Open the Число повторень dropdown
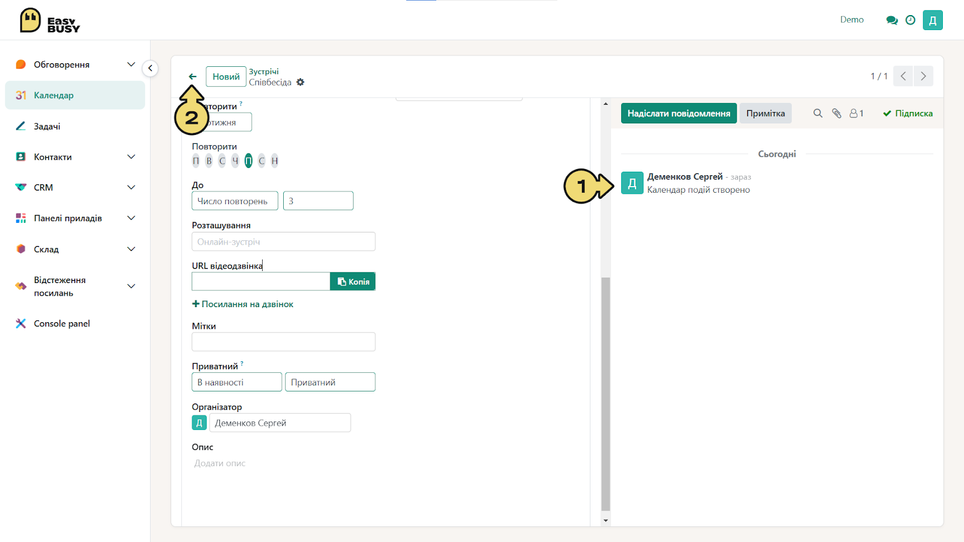The width and height of the screenshot is (964, 542). point(235,201)
